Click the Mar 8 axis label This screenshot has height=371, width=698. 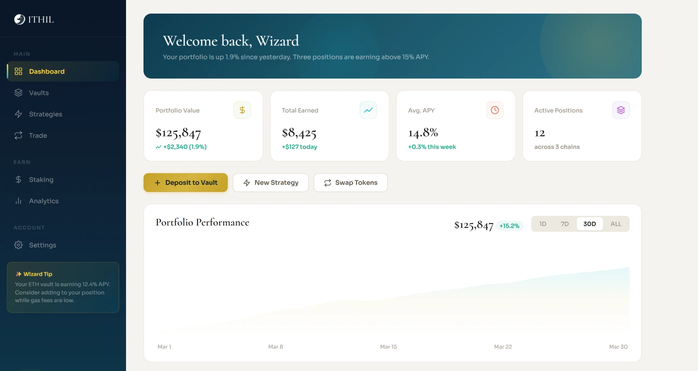(x=276, y=347)
